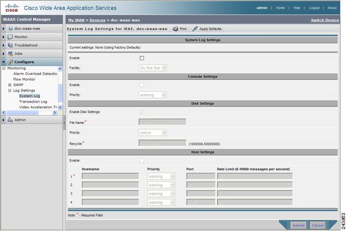Screen dimensions: 347x231
Task: Select Alarm Overload Detection in tree
Action: point(35,74)
